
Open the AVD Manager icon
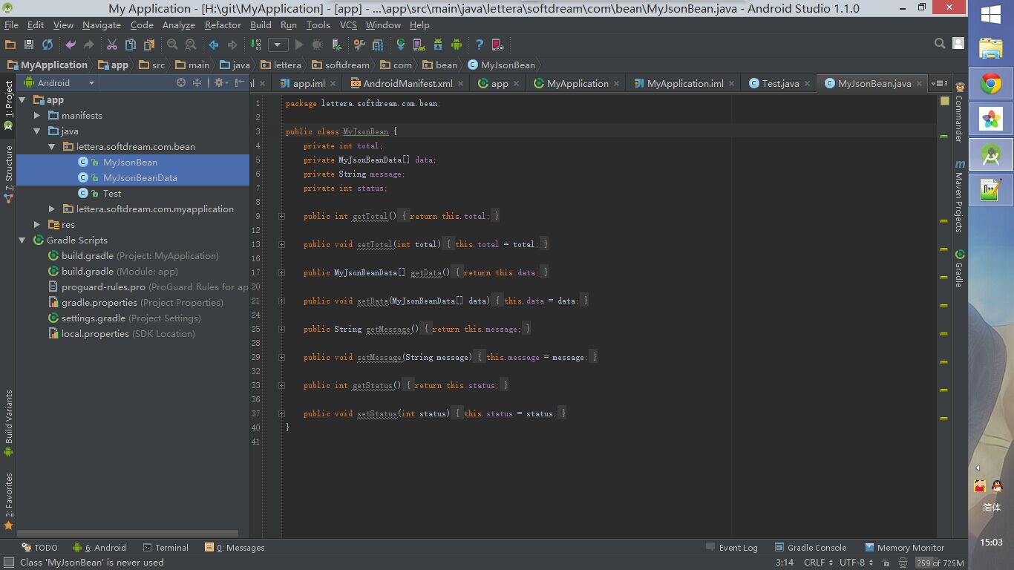pyautogui.click(x=419, y=45)
